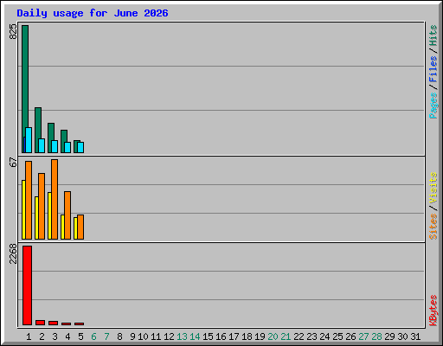Click green weekend day 27 label
The height and width of the screenshot is (346, 443).
[x=363, y=336]
